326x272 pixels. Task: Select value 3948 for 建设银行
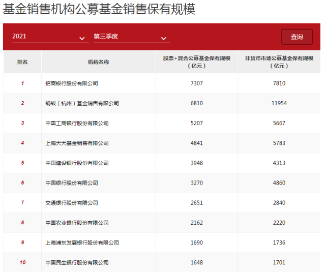coord(197,163)
